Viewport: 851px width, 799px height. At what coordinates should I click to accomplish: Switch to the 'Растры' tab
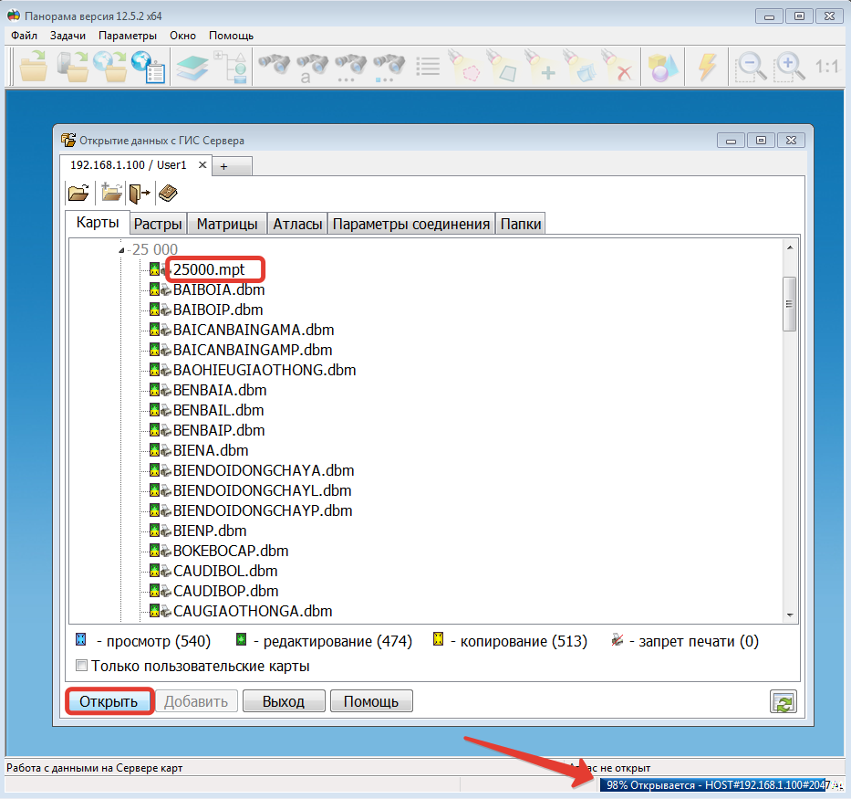coord(159,225)
